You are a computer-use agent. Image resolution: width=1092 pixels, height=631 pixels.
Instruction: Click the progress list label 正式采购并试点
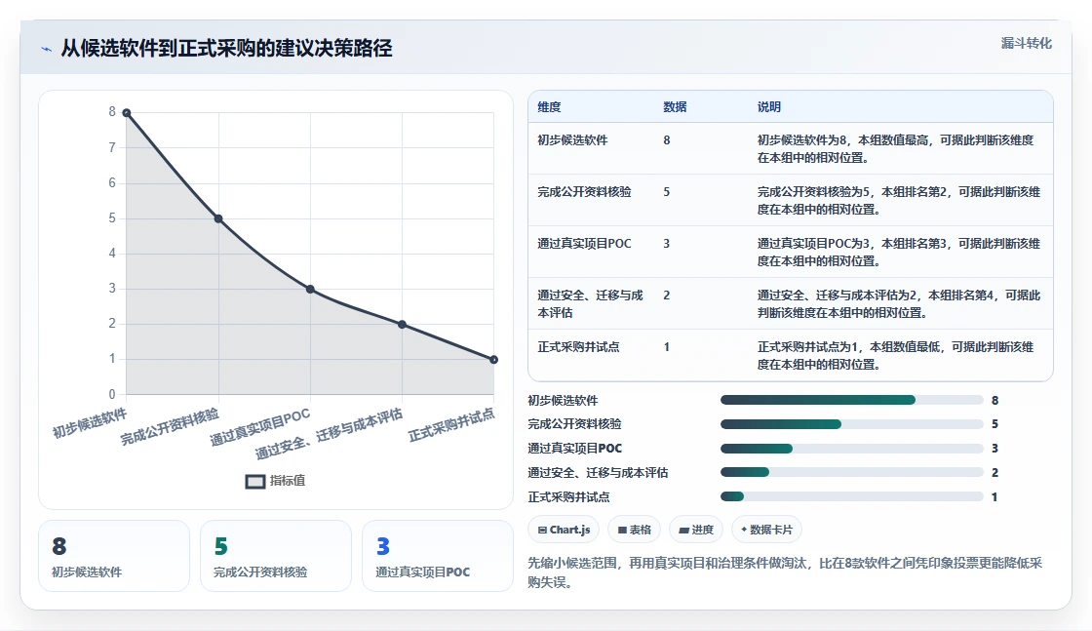pos(568,497)
